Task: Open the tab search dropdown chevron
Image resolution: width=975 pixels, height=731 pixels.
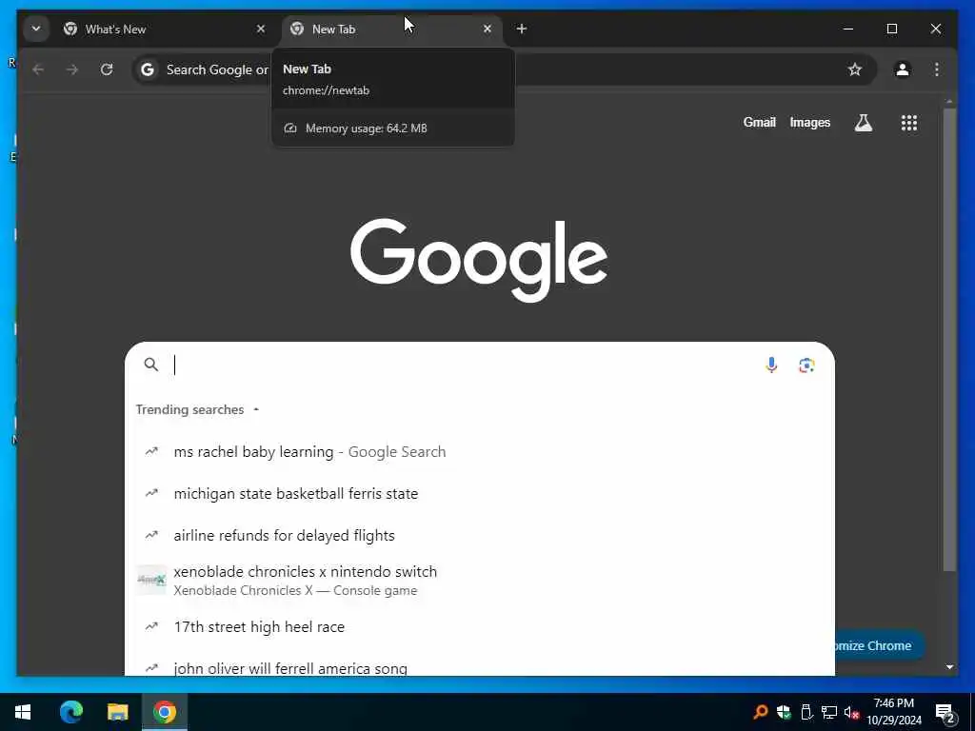Action: pyautogui.click(x=36, y=30)
